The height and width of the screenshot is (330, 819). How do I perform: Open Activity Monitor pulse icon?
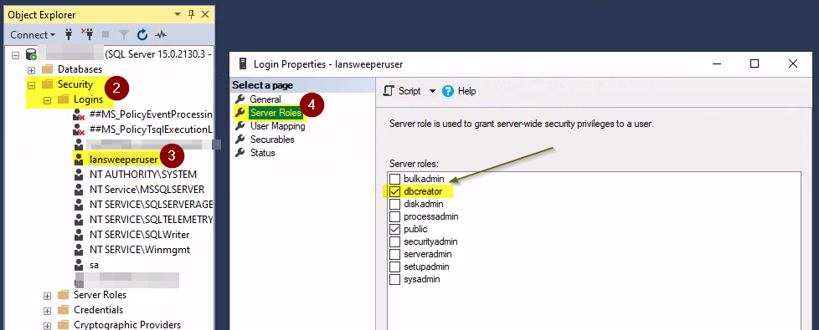pyautogui.click(x=161, y=35)
